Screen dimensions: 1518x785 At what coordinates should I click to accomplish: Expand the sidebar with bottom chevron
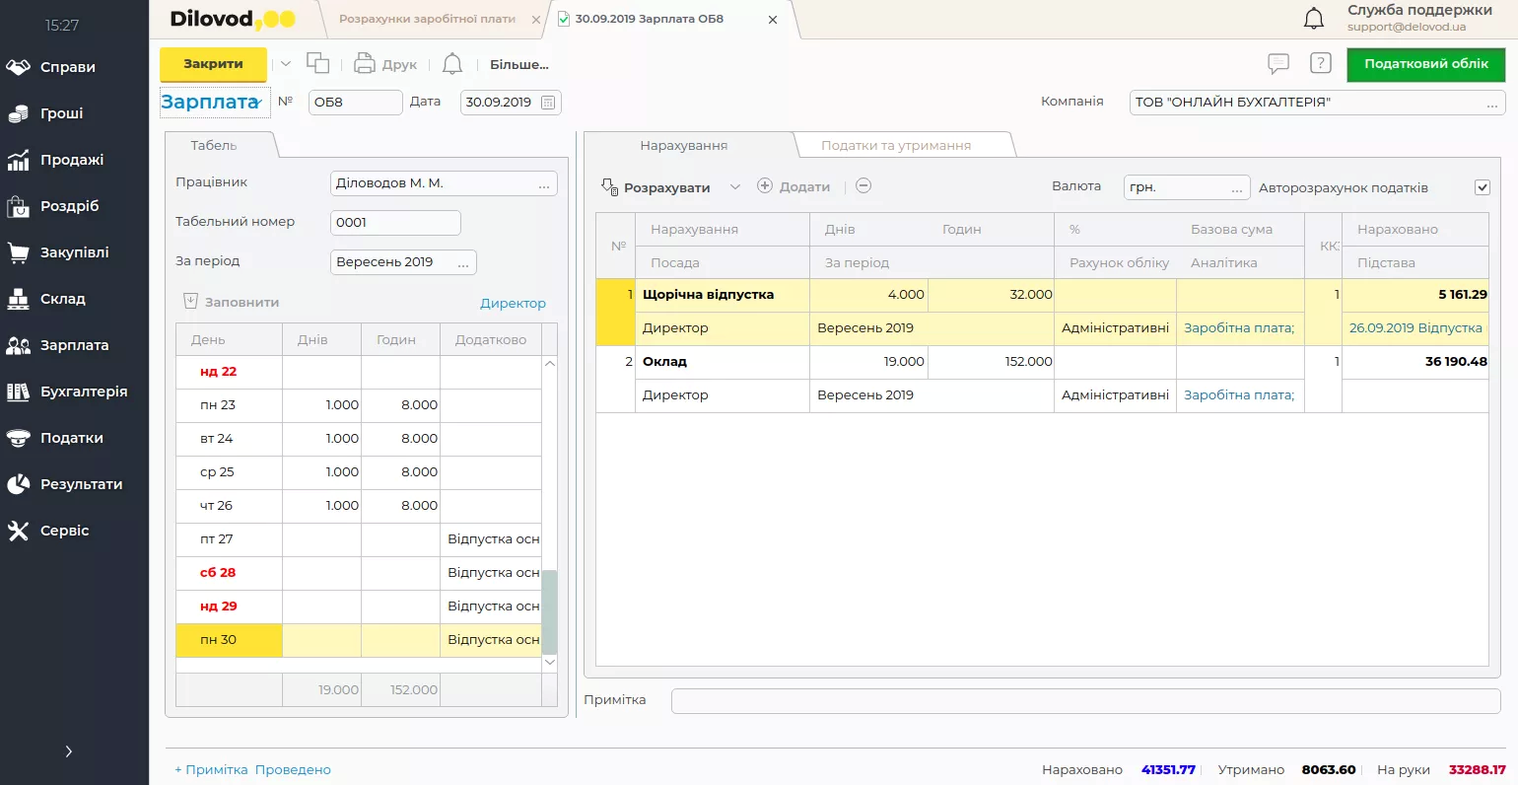point(68,751)
